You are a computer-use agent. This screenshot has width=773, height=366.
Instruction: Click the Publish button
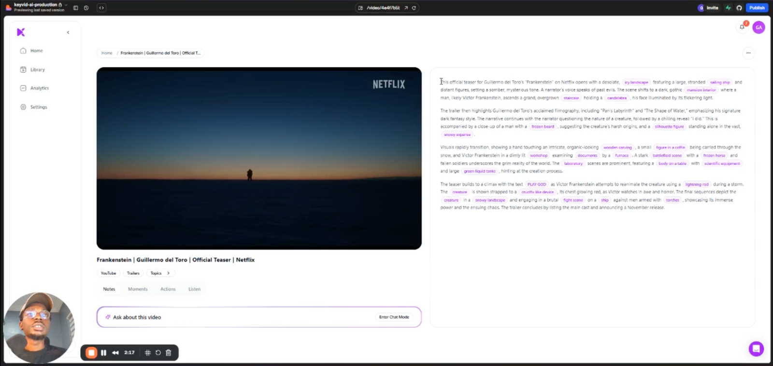coord(757,8)
